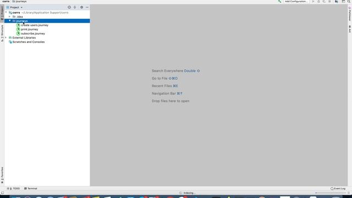352x198 pixels.
Task: Click the indexing progress bar in status bar
Action: [331, 193]
